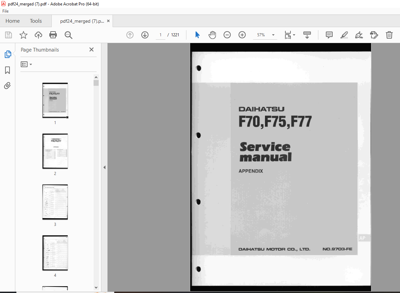Viewport: 400px width, 293px height.
Task: Go to previous page arrow
Action: (130, 35)
